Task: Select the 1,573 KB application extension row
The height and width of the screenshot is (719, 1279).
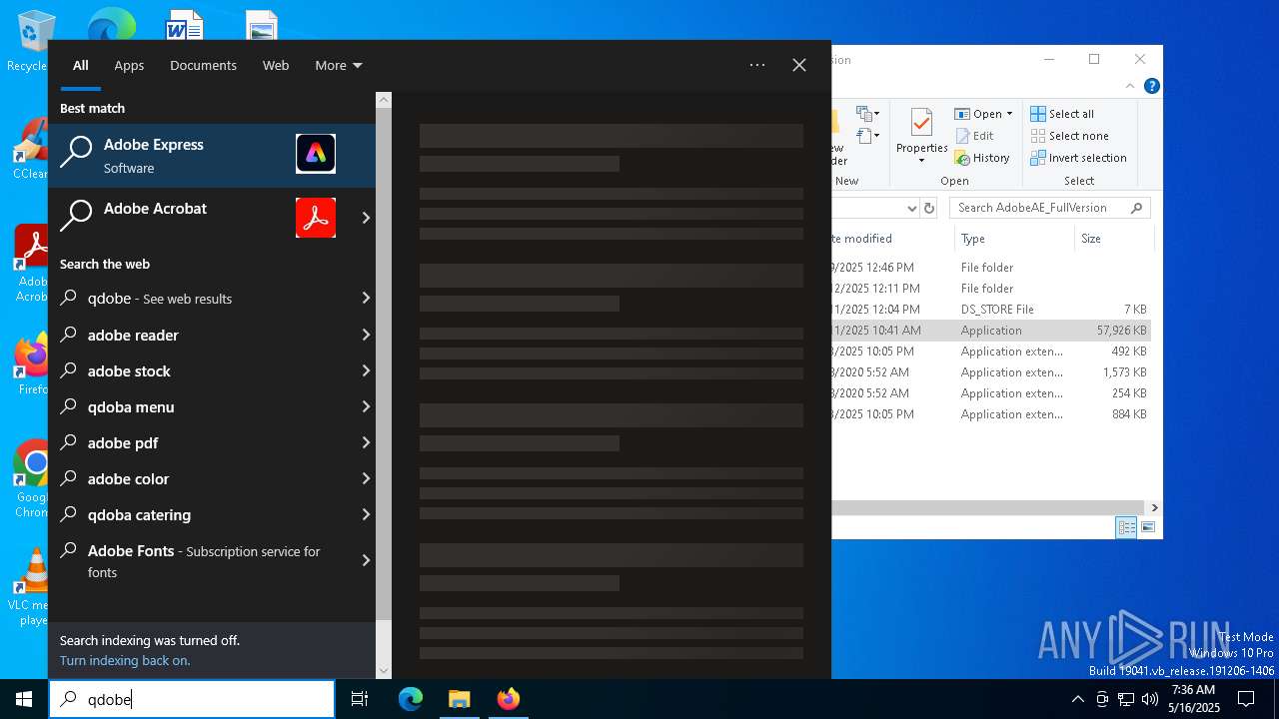Action: [x=991, y=372]
